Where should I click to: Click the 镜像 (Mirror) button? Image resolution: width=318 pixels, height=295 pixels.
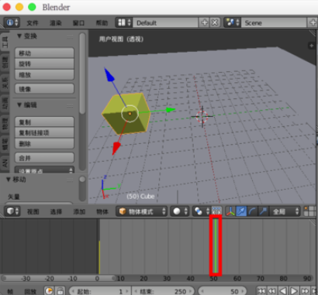44,89
